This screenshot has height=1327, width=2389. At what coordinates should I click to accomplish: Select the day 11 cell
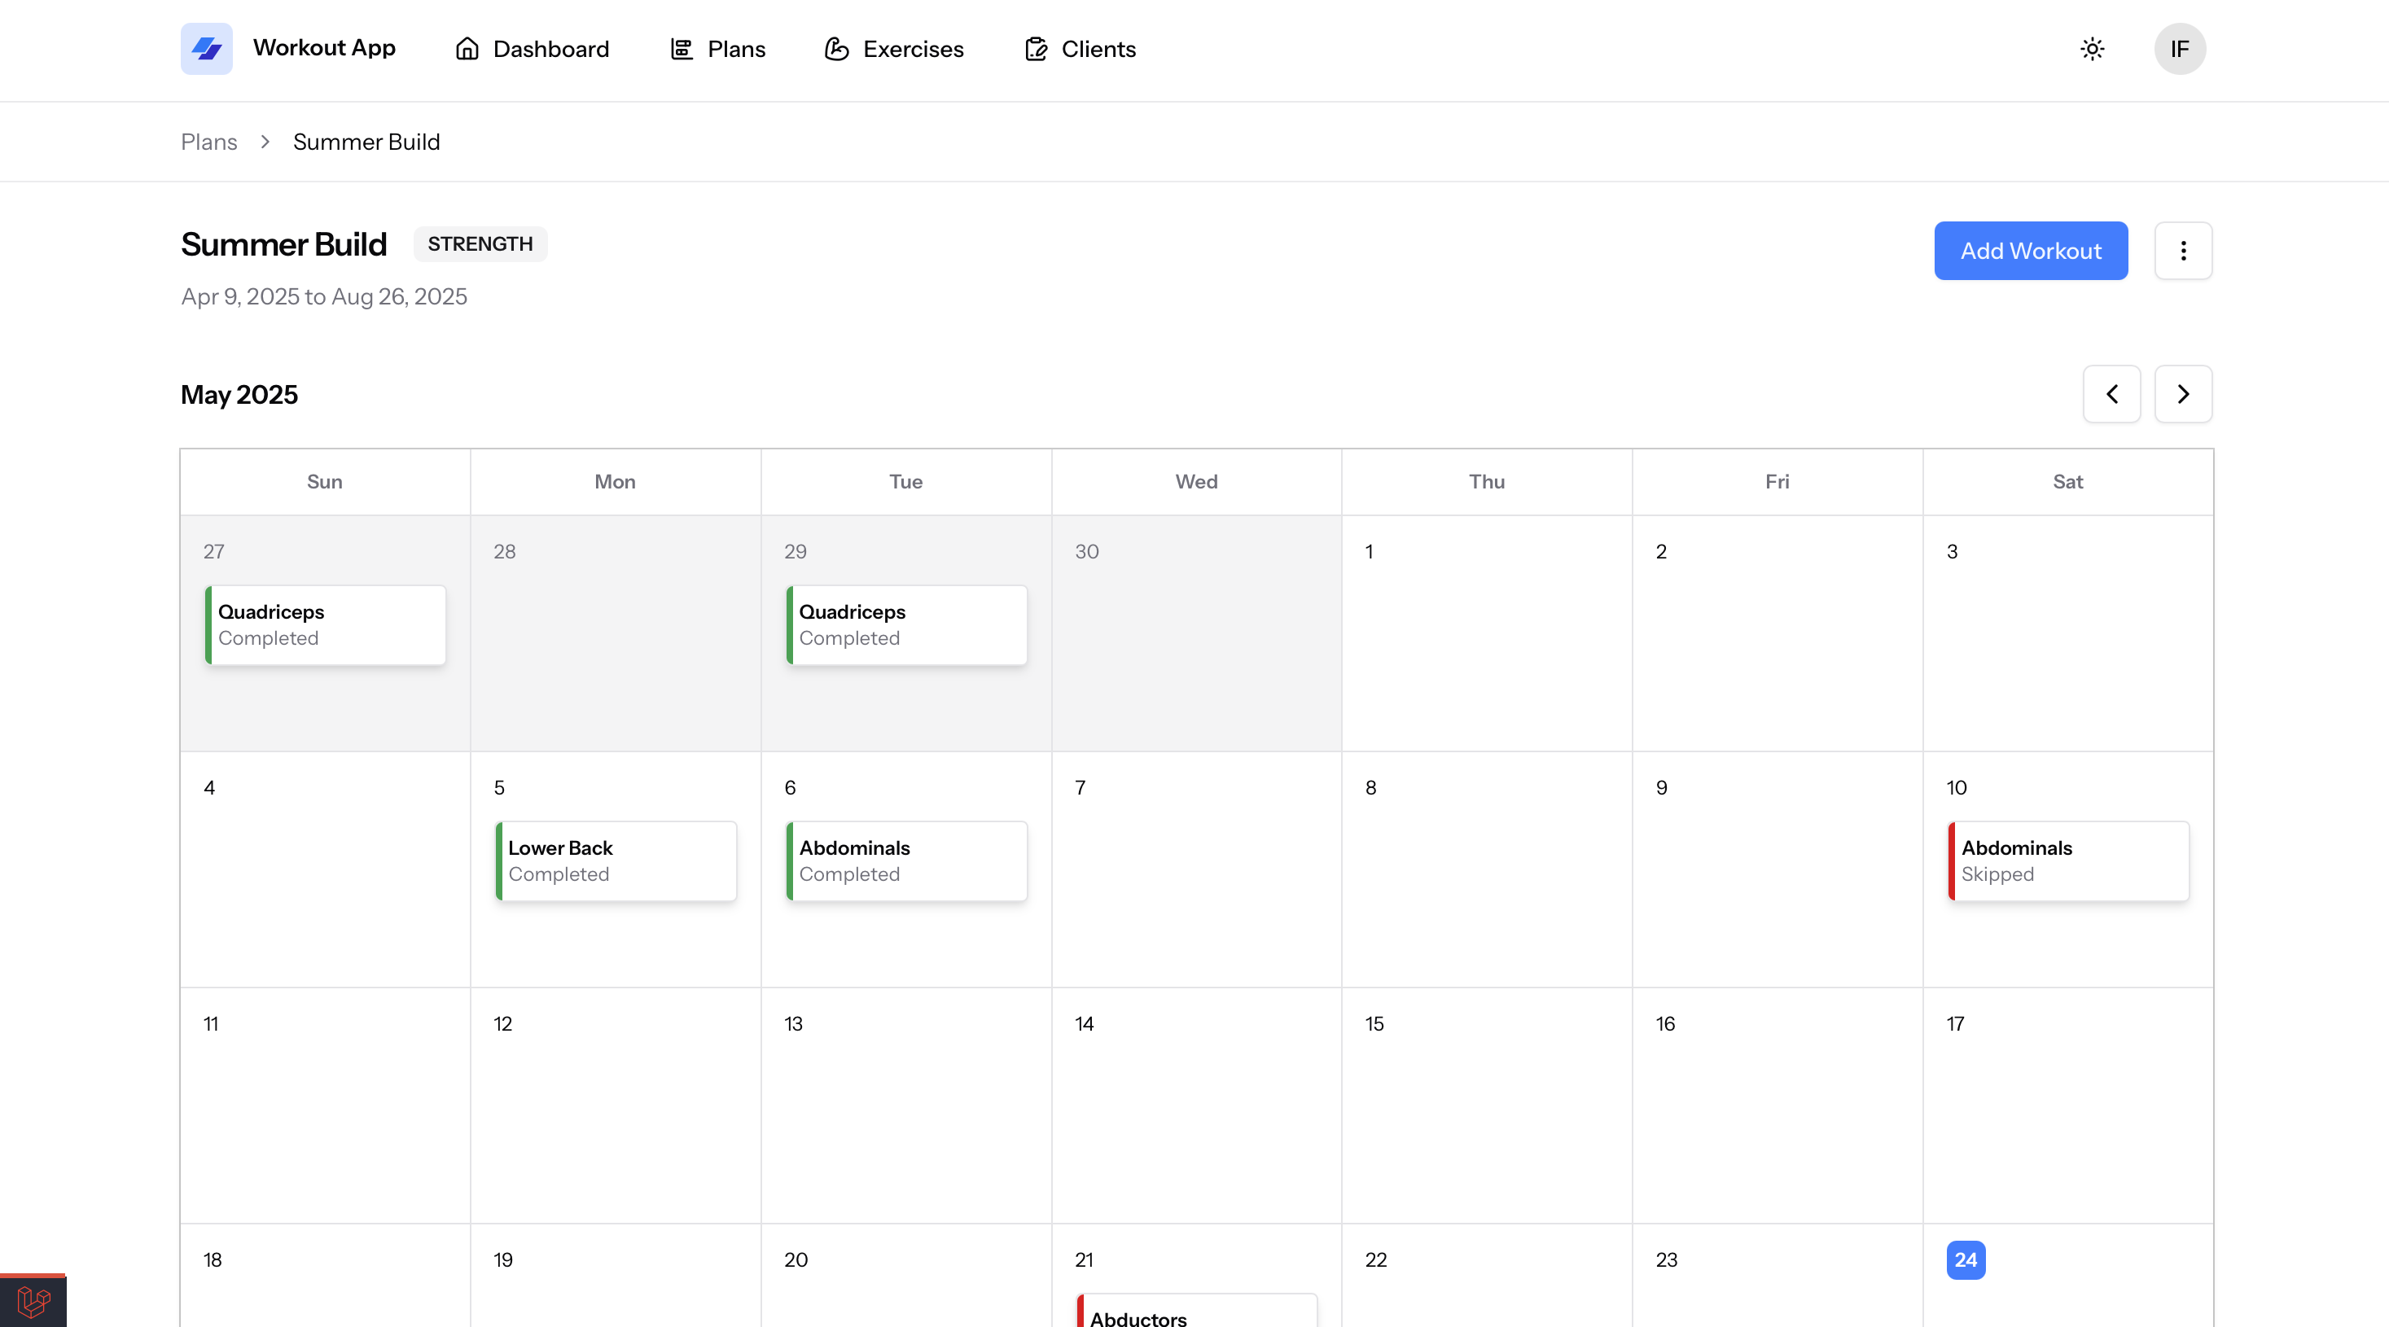tap(325, 1106)
